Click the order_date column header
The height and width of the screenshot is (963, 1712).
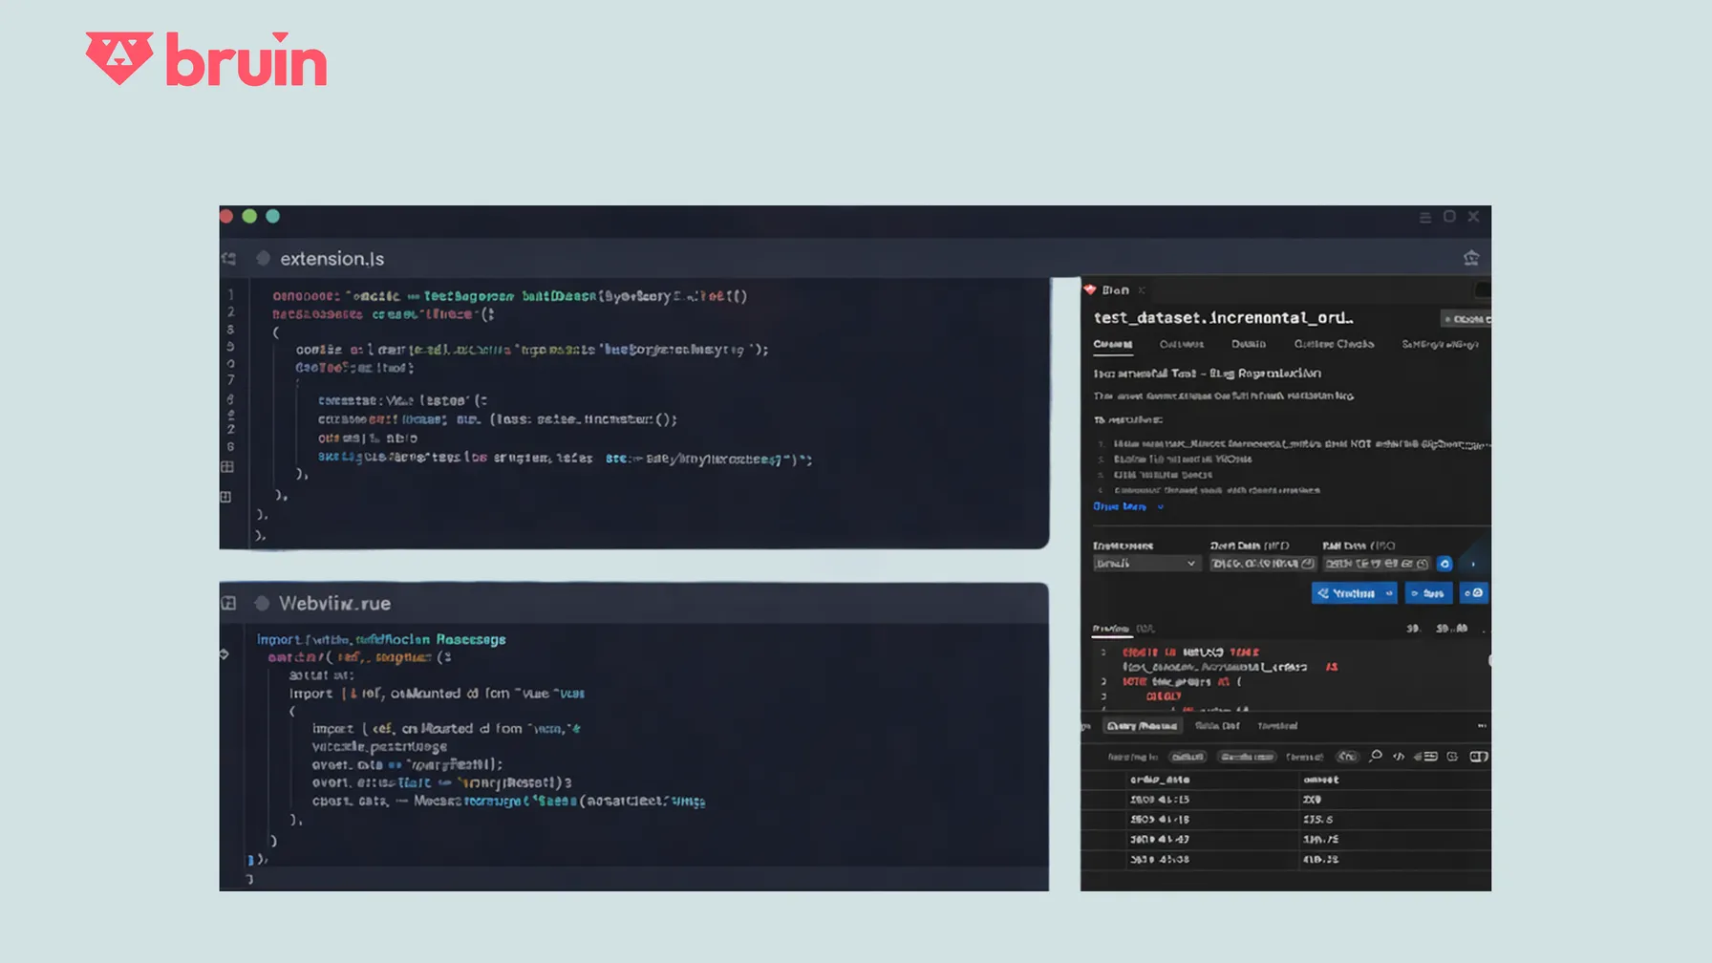pos(1159,780)
